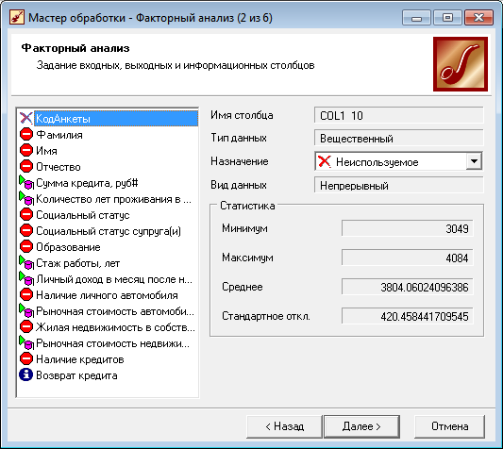Select the Стаж работы, лет column
The height and width of the screenshot is (449, 503).
coord(78,263)
